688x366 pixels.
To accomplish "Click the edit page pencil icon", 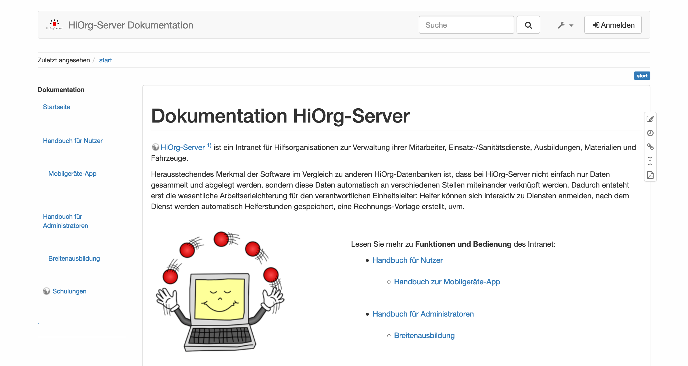I will click(650, 119).
